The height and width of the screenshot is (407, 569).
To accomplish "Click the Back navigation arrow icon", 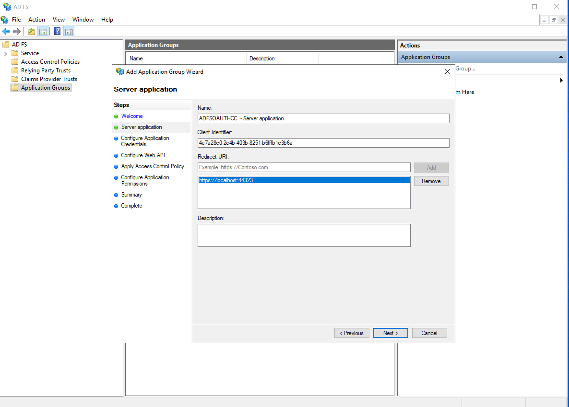I will pos(6,32).
